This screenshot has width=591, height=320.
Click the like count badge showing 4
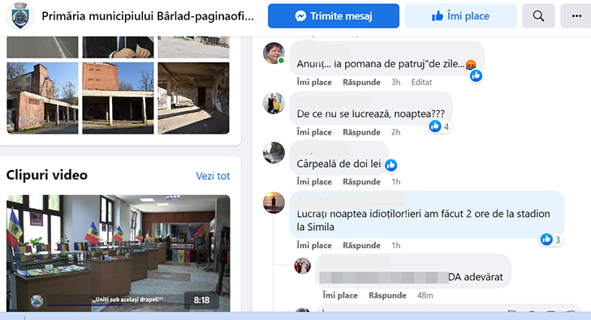[x=439, y=126]
